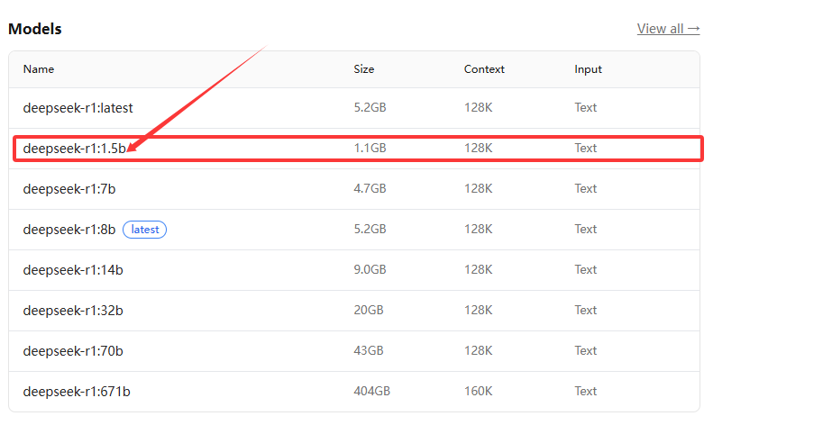
Task: Click the 404GB size value
Action: pos(371,392)
